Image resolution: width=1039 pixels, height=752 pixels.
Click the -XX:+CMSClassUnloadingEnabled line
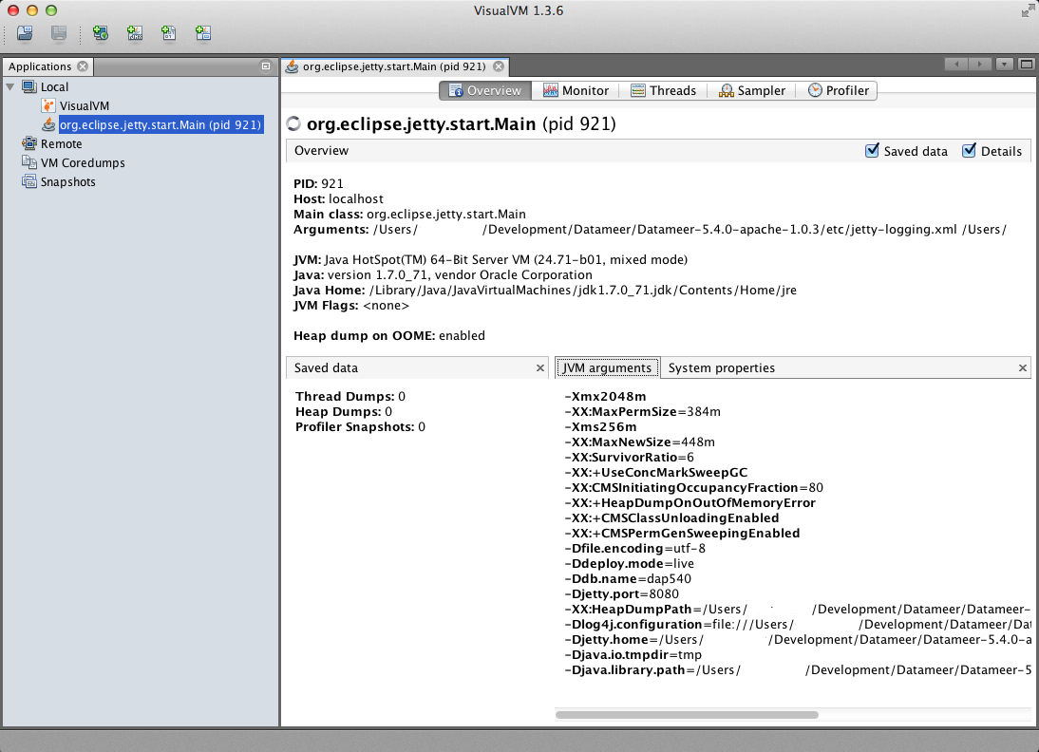[671, 518]
